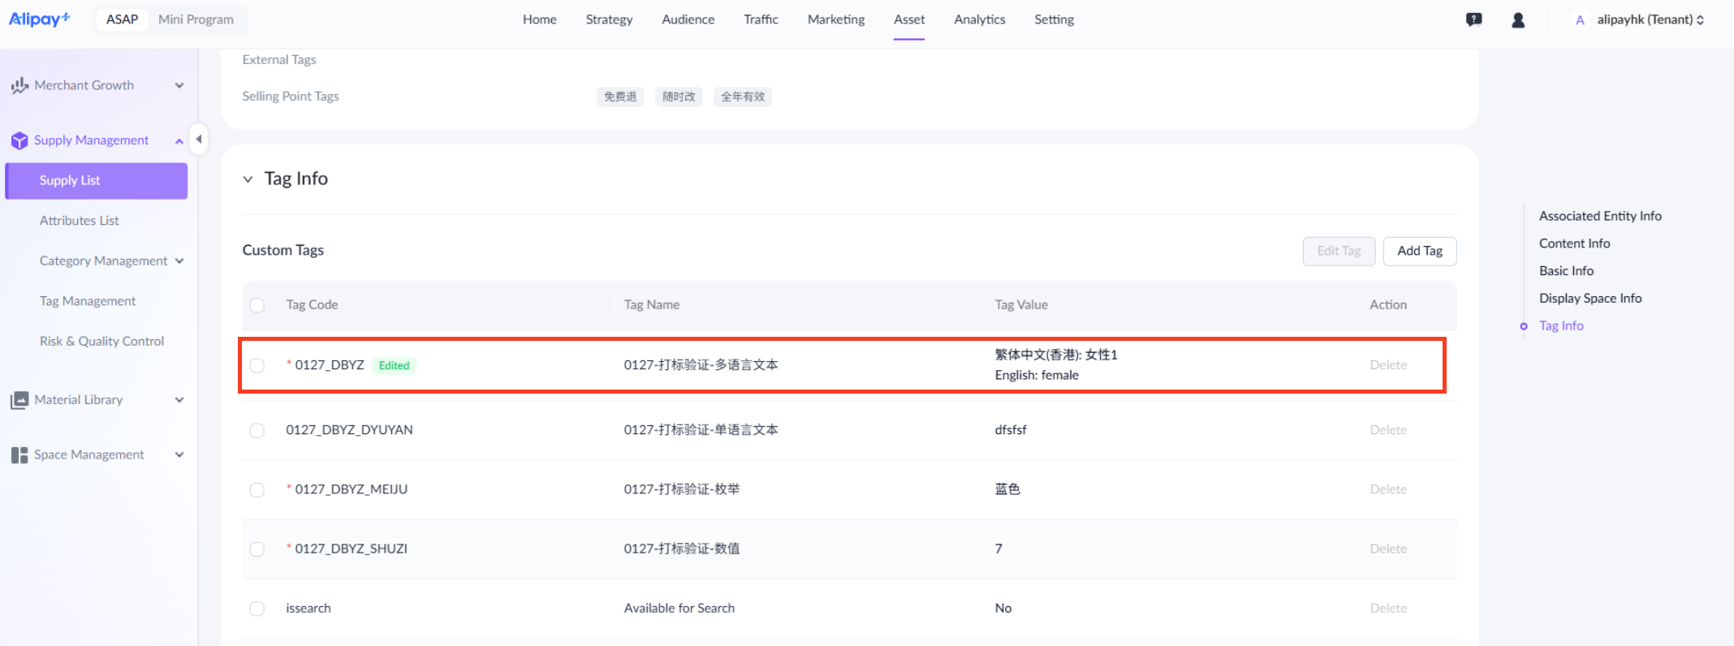
Task: Go to the Analytics menu
Action: click(979, 19)
